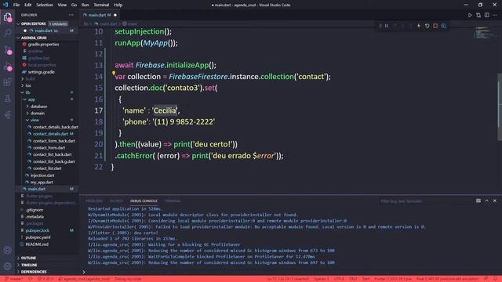Open the Run menu
Screen dimensions: 502x282
pyautogui.click(x=85, y=5)
